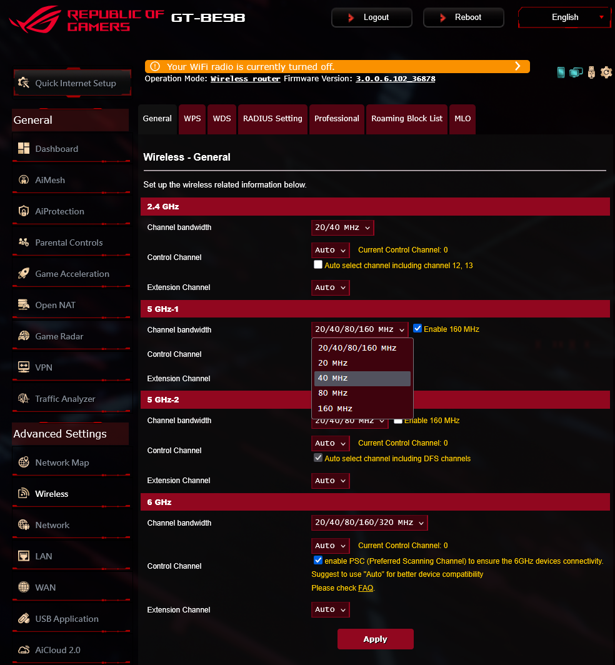Screen dimensions: 615x665
Task: Select the Game Radar icon
Action: pos(24,336)
